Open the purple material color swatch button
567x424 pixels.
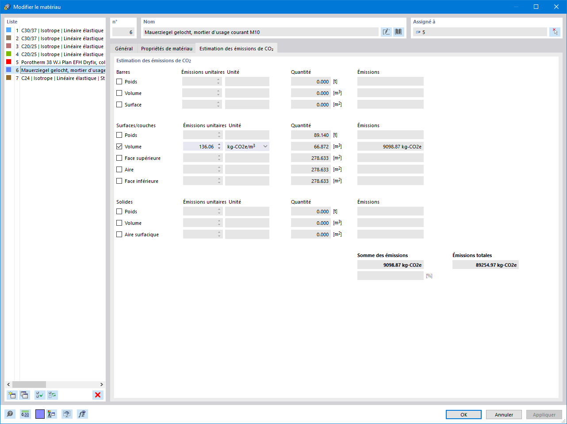[x=40, y=414]
